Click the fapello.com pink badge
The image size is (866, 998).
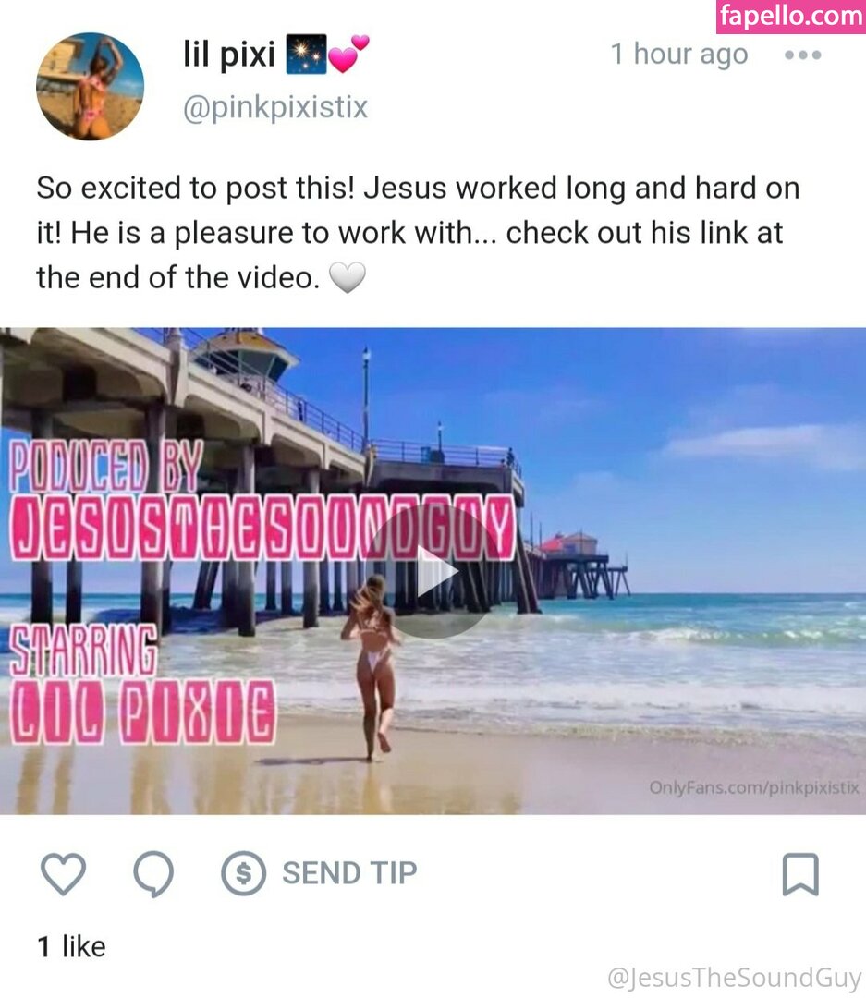click(791, 17)
